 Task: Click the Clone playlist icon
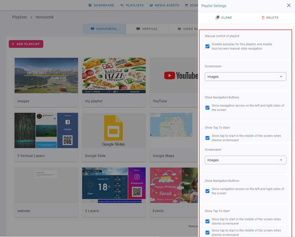[218, 18]
